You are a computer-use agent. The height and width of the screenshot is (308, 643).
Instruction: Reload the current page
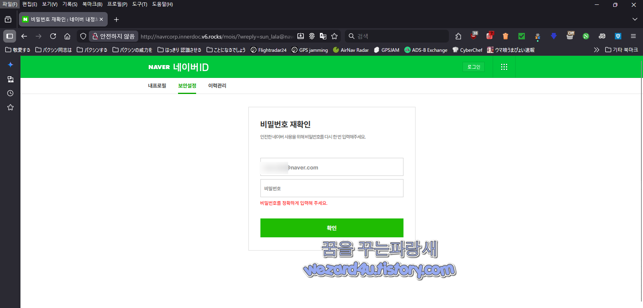click(53, 36)
